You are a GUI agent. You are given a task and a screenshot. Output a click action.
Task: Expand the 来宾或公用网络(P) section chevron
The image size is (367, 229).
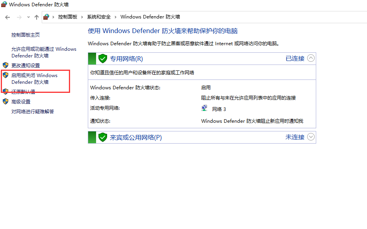pyautogui.click(x=311, y=137)
